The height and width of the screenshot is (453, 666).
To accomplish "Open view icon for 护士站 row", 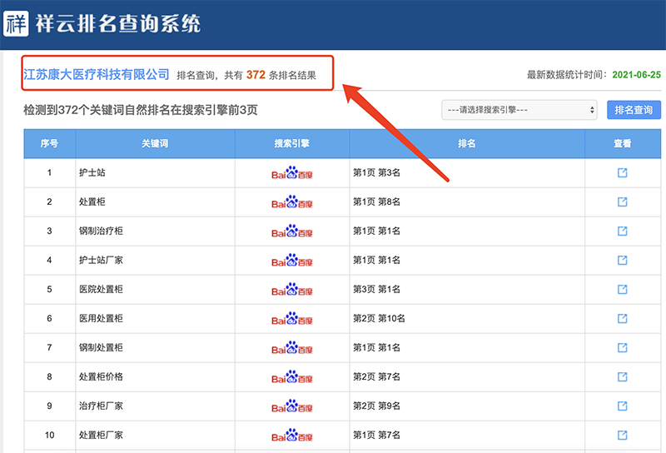I will click(x=622, y=172).
